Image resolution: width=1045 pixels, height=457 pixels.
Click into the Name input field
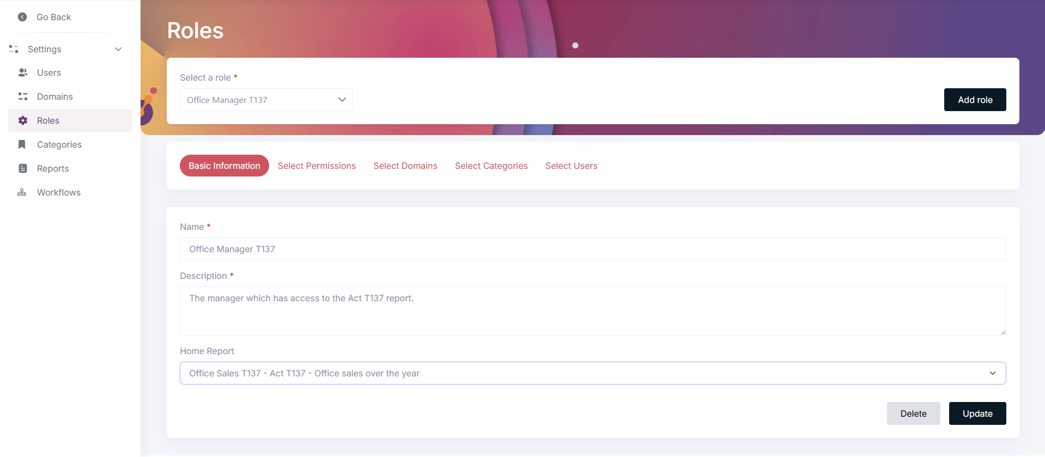click(x=592, y=249)
